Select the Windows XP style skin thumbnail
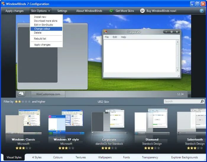Screen dimensions: 207x162 (66, 122)
